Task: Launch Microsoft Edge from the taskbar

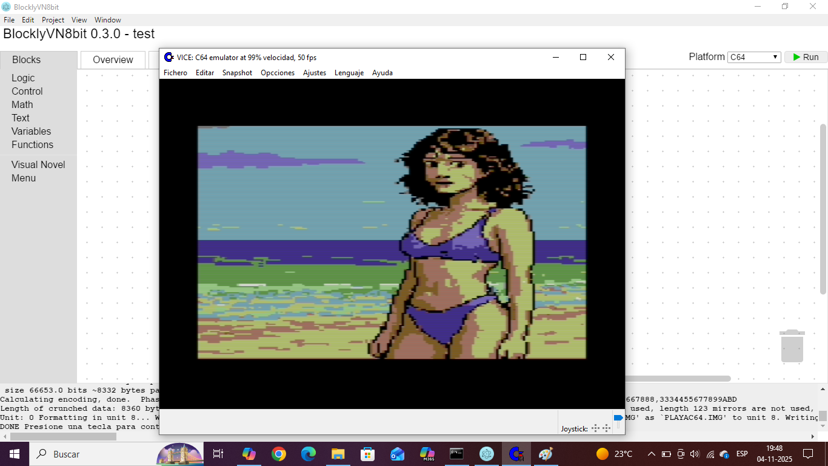Action: 309,454
